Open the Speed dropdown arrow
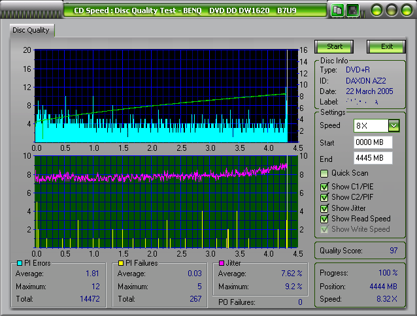Screen dimensions: 417x316 pos(393,125)
